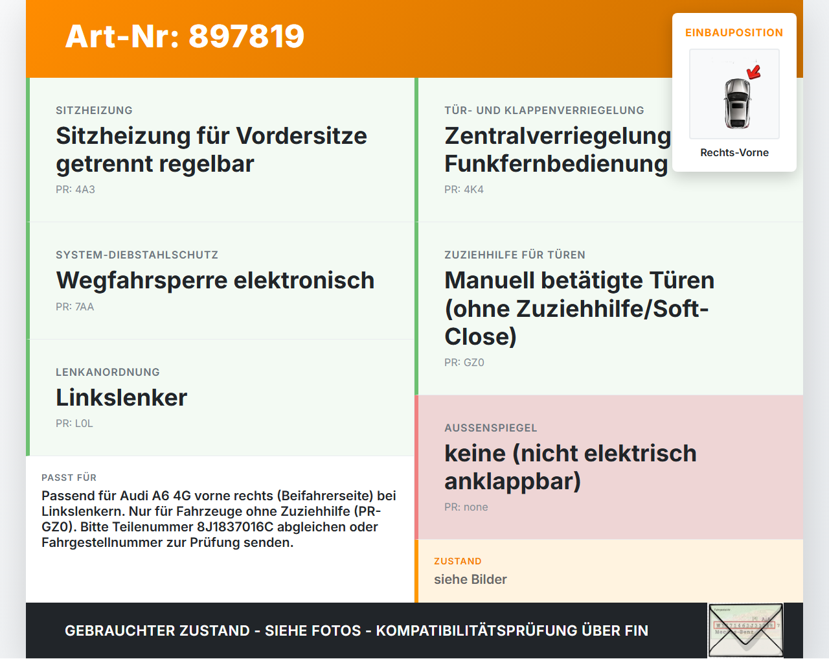Screen dimensions: 829x659
Task: Click the PR: L0L code
Action: pos(74,423)
